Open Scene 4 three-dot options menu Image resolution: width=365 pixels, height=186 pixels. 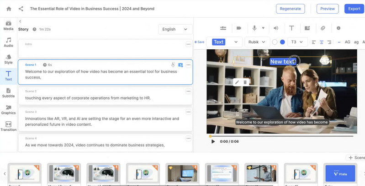(x=188, y=139)
